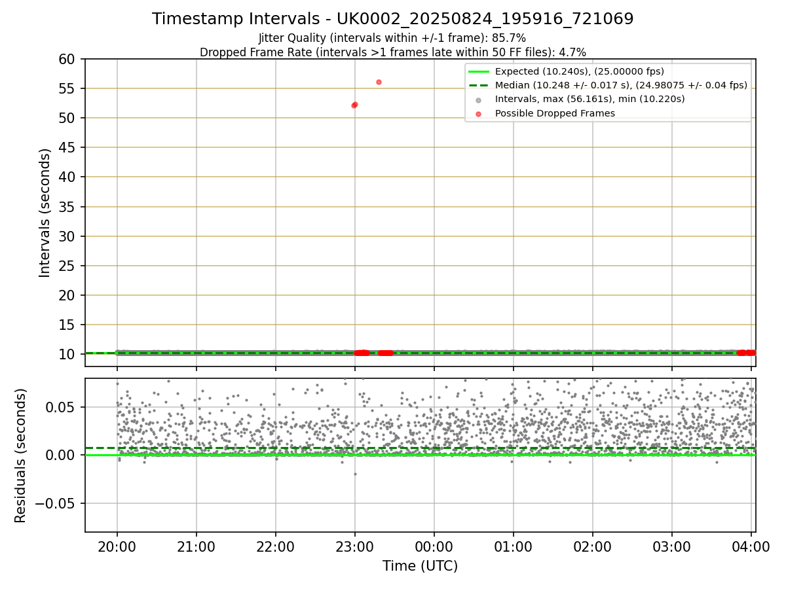Click the 'Jitter Quality' subtitle line
Screen dimensions: 786x589
point(392,38)
